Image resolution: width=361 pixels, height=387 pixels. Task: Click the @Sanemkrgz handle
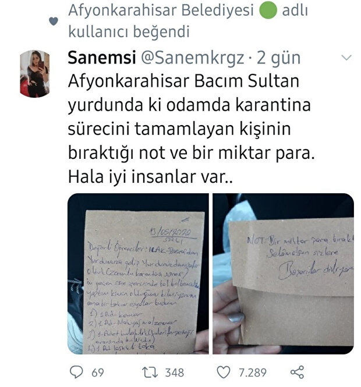point(192,58)
